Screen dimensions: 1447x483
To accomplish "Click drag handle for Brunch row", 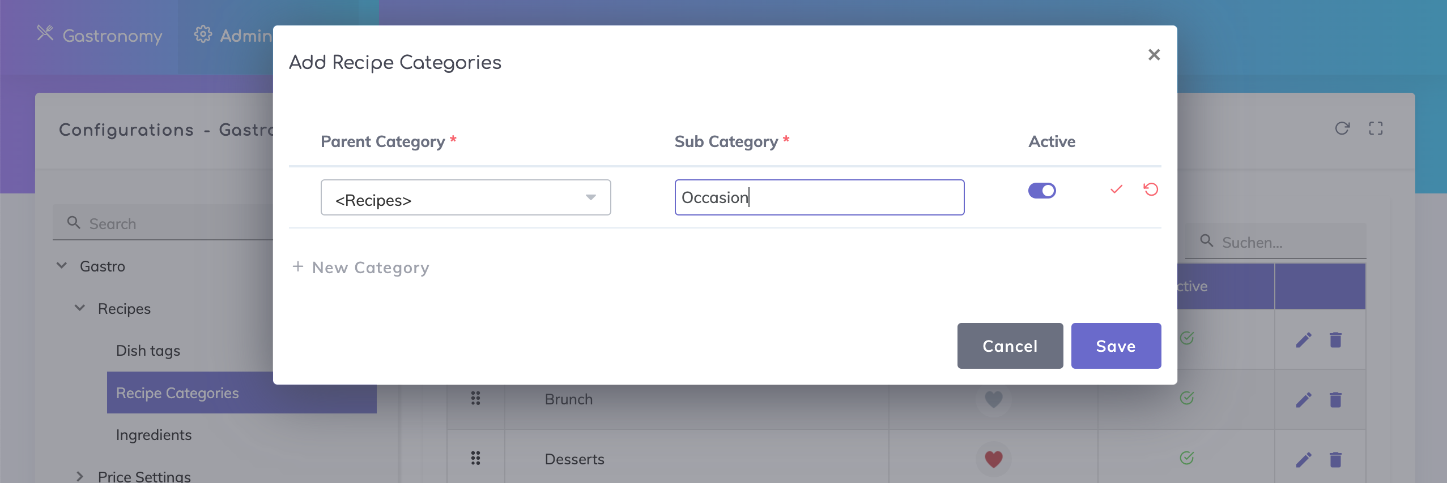I will (x=475, y=399).
